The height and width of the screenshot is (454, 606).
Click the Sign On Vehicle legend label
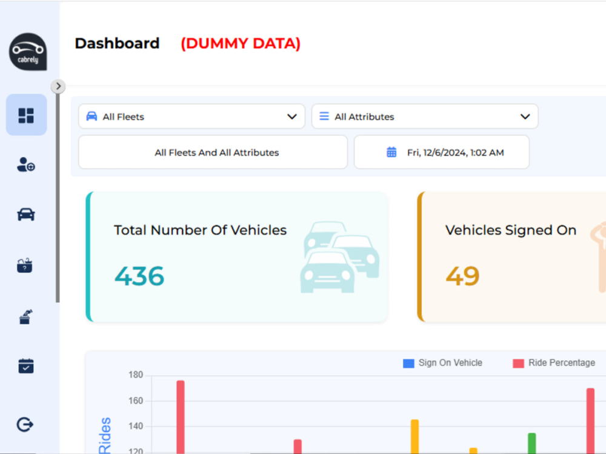450,362
